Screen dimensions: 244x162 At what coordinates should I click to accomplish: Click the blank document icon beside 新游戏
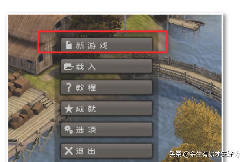coord(69,45)
